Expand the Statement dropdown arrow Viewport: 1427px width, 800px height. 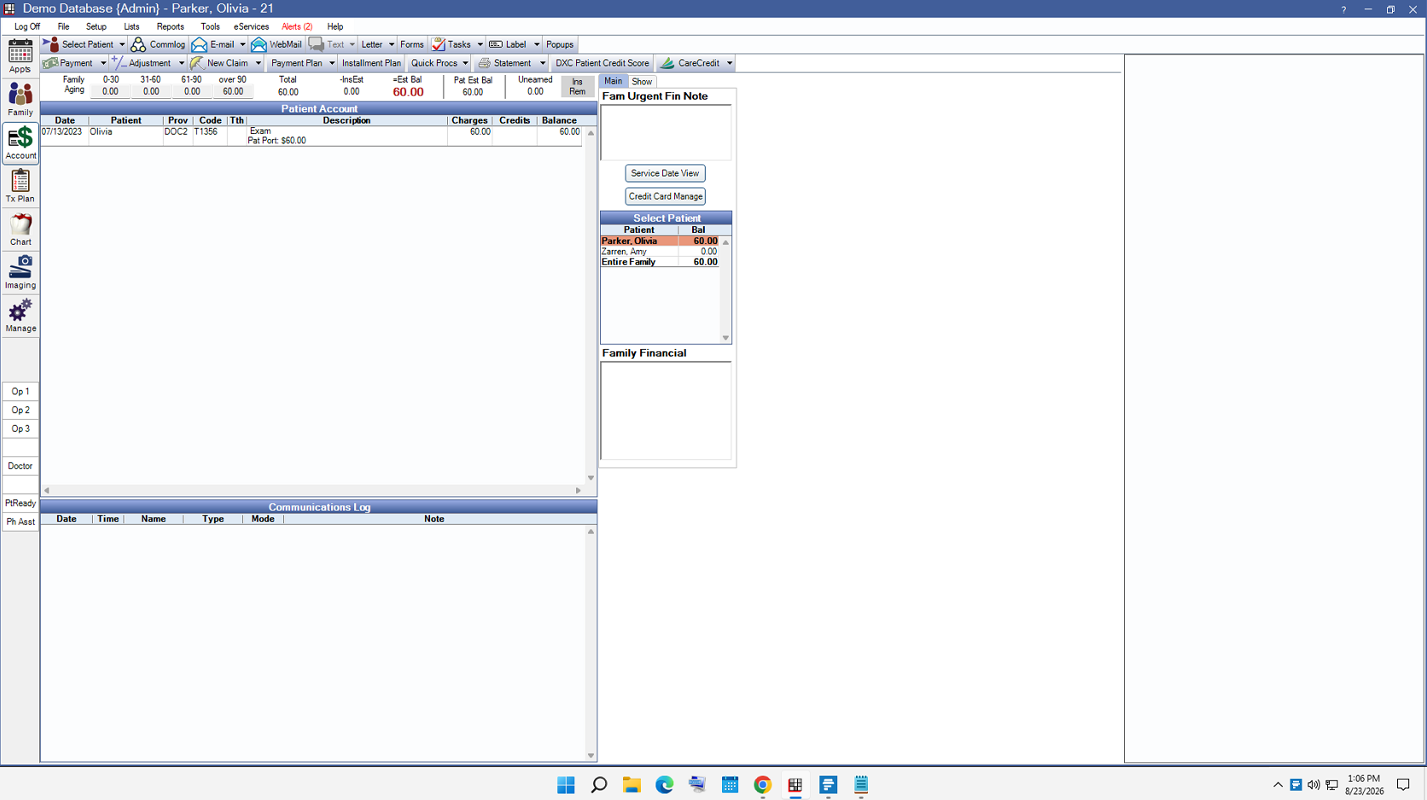542,63
